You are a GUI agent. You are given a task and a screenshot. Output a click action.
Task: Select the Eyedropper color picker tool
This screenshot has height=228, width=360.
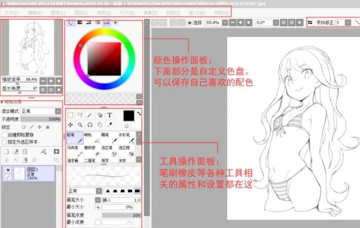110,125
